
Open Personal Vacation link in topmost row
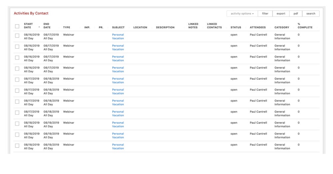point(118,36)
